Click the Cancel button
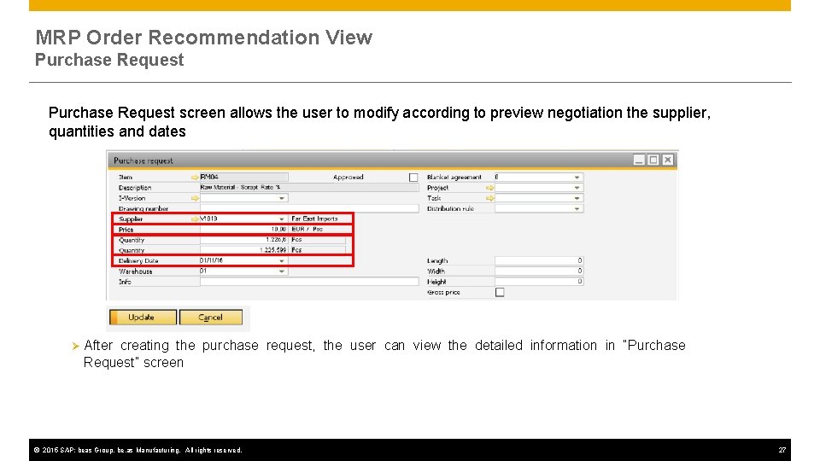Image resolution: width=820 pixels, height=461 pixels. 211,318
